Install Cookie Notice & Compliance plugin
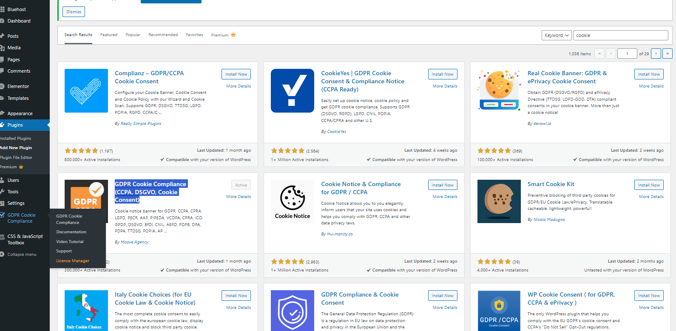The height and width of the screenshot is (331, 676). point(443,185)
